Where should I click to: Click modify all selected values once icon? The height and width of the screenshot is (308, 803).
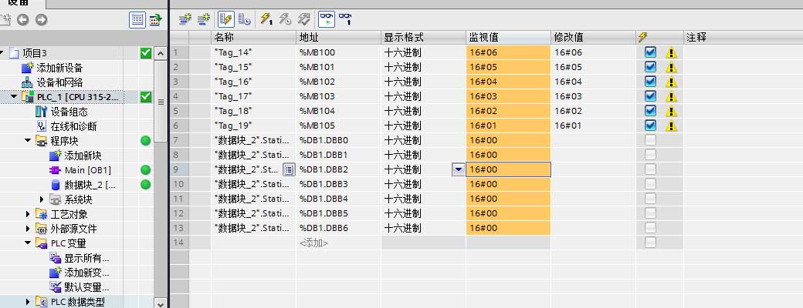(x=267, y=19)
